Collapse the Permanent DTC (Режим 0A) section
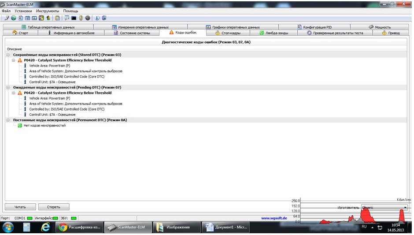This screenshot has width=414, height=235. pos(9,120)
